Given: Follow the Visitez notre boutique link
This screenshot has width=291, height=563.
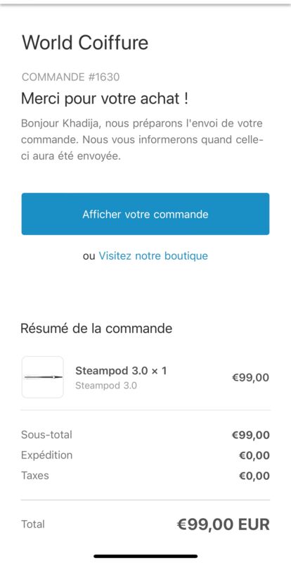Looking at the screenshot, I should [x=153, y=255].
